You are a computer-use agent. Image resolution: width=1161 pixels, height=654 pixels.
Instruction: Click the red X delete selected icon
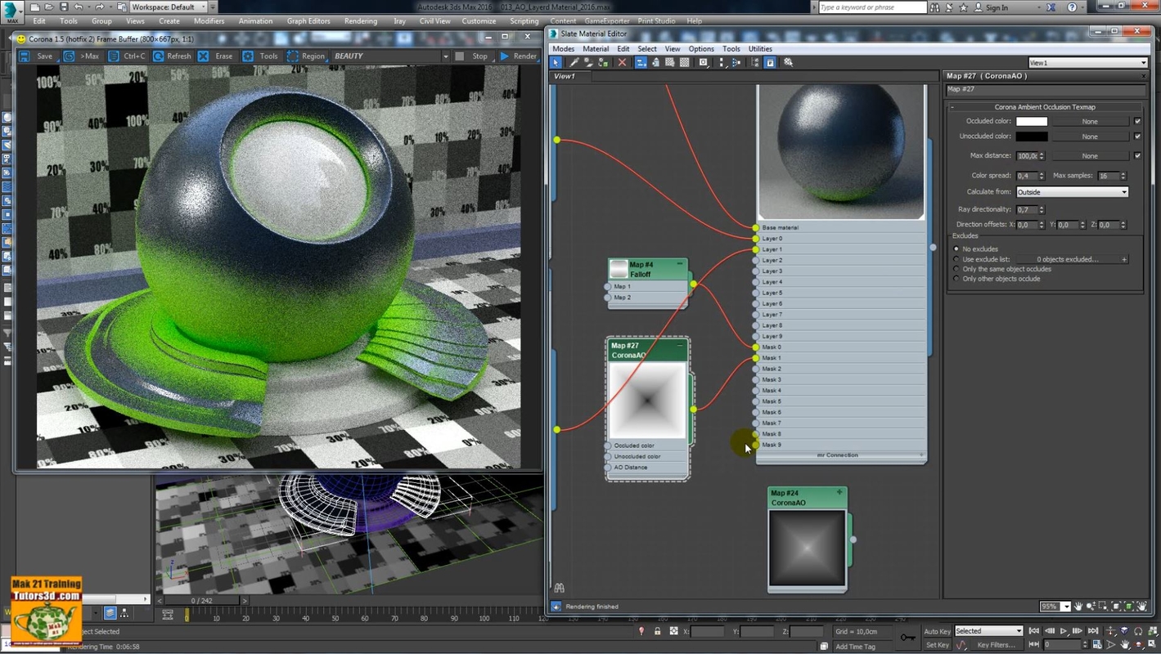(x=622, y=62)
